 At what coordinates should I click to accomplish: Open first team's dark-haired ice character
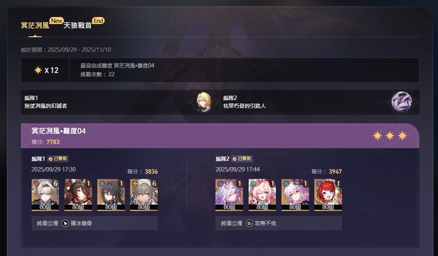111,195
